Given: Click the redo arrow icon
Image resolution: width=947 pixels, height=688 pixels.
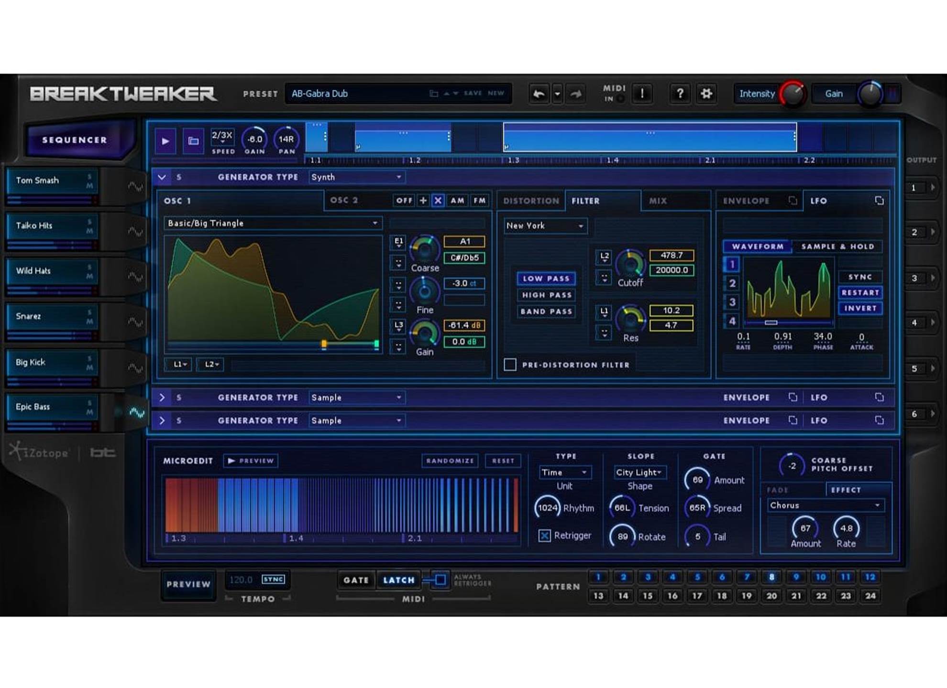Looking at the screenshot, I should click(576, 94).
